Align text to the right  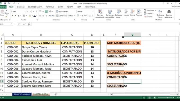46,16
